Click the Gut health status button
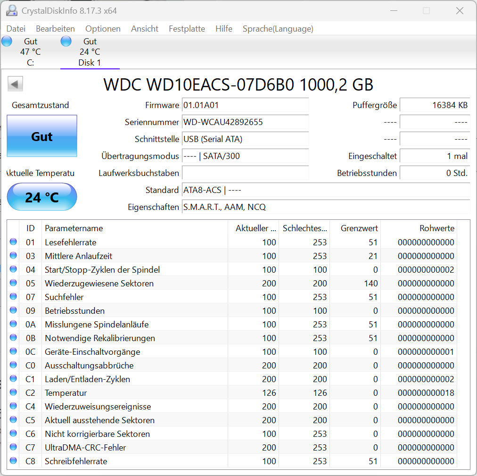Viewport: 477px width, 476px height. (41, 136)
